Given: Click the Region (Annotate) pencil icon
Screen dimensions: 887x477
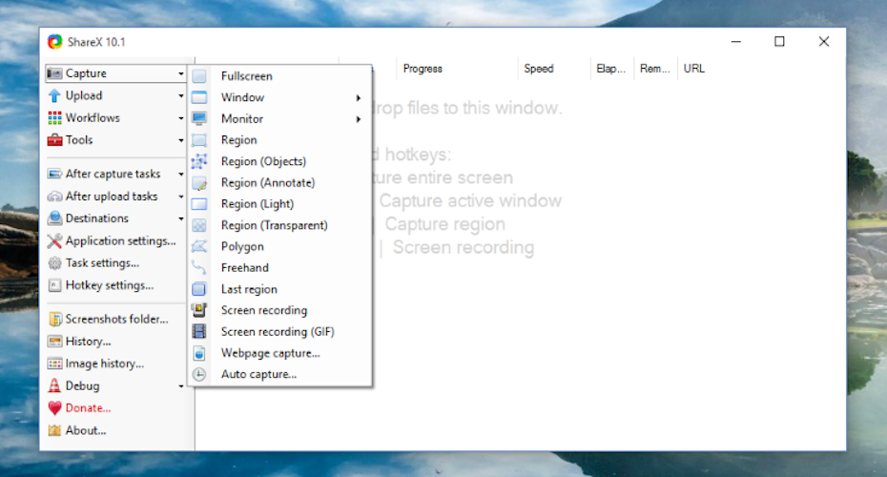Looking at the screenshot, I should [x=199, y=183].
